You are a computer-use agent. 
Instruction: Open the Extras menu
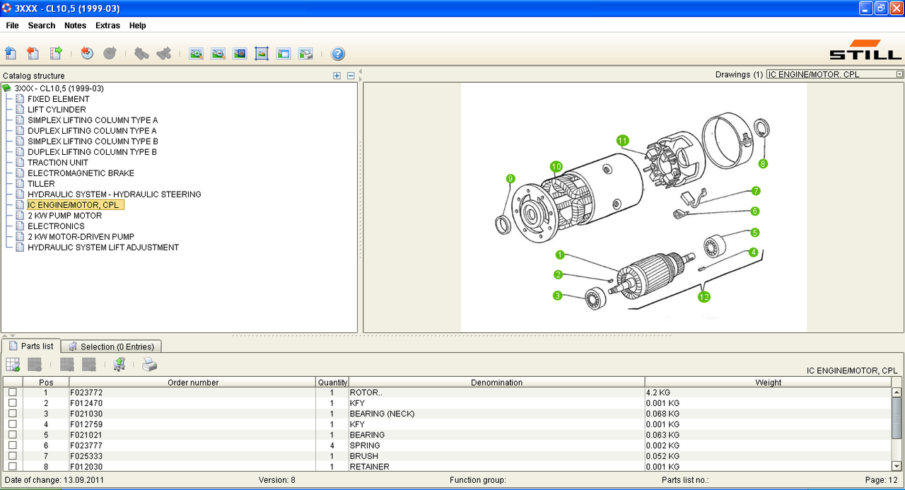(107, 25)
